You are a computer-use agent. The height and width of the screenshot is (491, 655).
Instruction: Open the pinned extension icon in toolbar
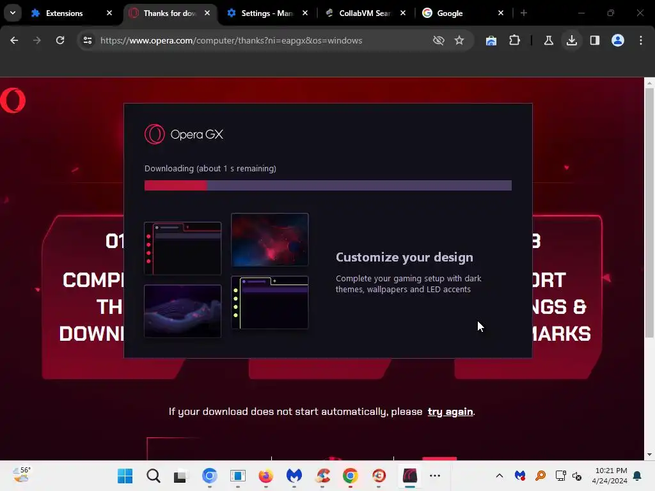(x=491, y=40)
